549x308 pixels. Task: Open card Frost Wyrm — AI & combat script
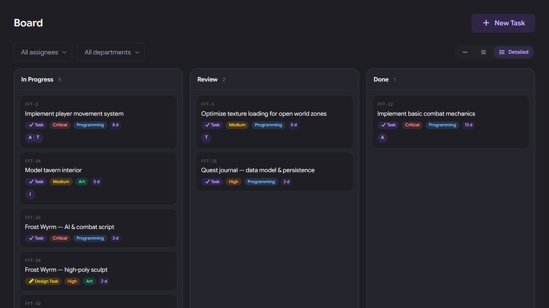click(x=98, y=228)
